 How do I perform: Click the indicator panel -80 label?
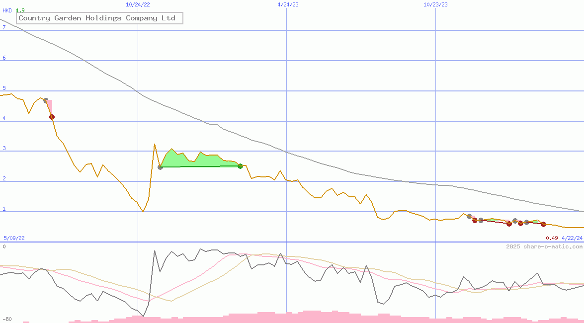point(7,319)
